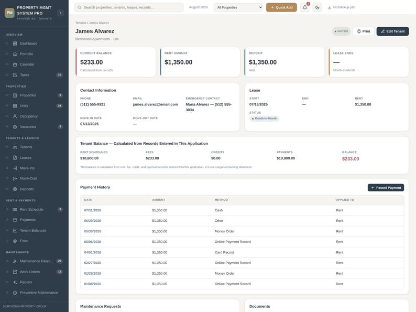Viewport: 416px width, 312px height.
Task: Click the Tenant Balances chart icon
Action: tap(15, 231)
